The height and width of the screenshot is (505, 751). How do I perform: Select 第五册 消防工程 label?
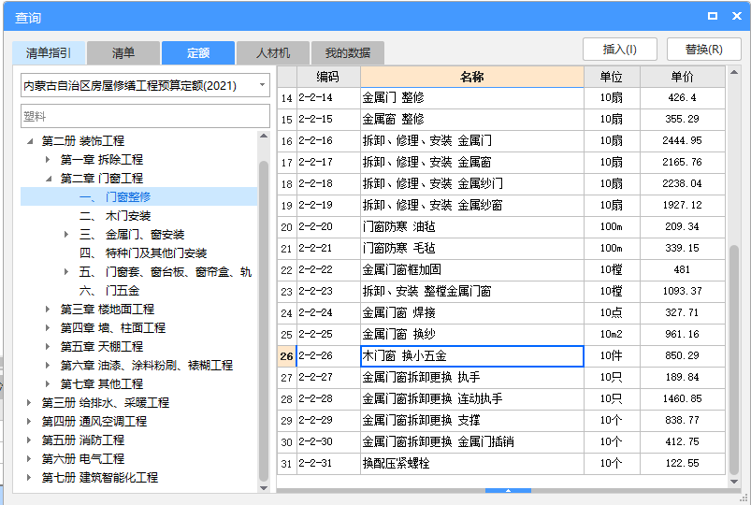click(83, 440)
